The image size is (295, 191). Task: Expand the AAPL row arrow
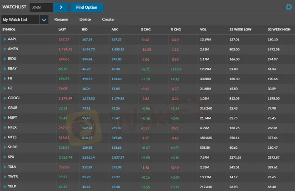[5, 39]
